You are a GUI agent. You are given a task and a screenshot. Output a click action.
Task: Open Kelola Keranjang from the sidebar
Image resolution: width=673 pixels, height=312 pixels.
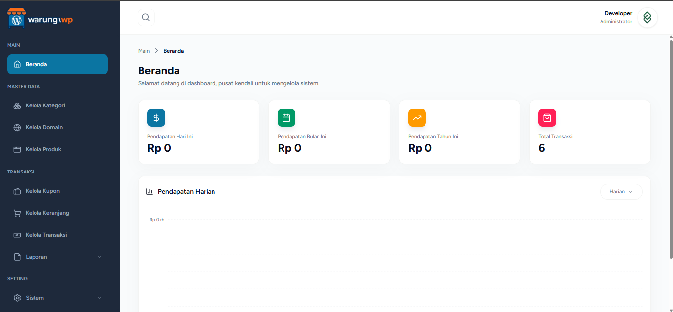click(x=47, y=213)
